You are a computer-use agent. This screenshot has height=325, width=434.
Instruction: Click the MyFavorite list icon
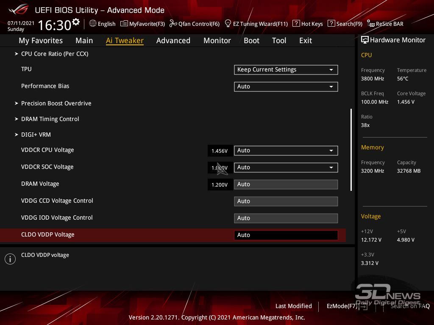click(x=124, y=24)
